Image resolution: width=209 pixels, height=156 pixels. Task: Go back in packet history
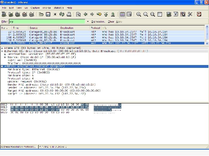click(x=85, y=14)
